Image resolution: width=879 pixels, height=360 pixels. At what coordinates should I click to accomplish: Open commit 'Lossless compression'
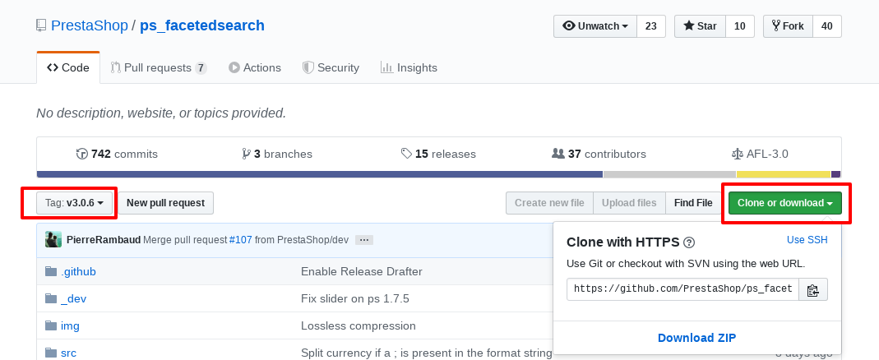[359, 325]
